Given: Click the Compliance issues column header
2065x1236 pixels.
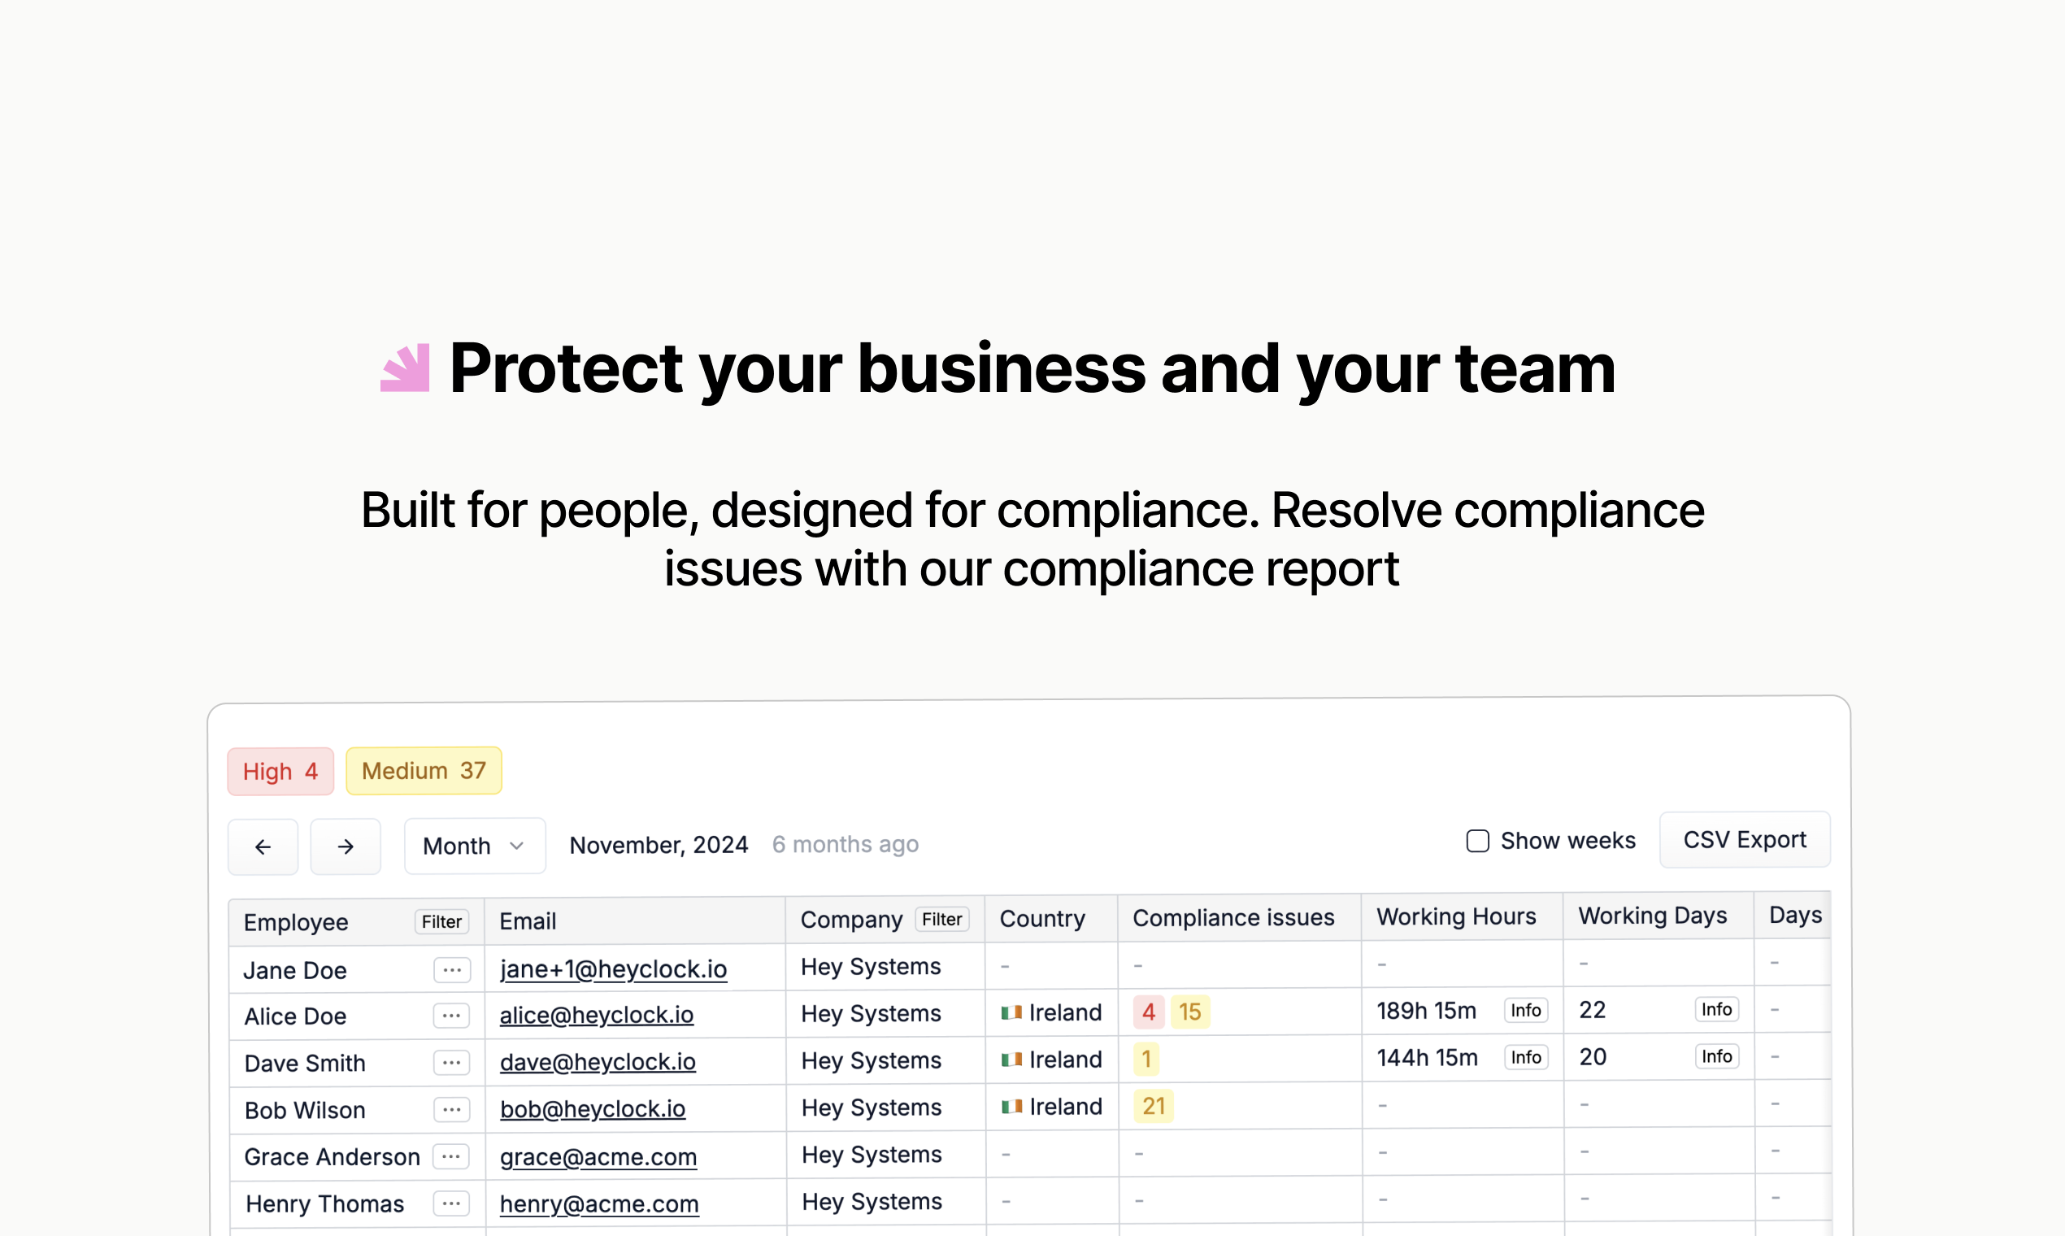Looking at the screenshot, I should click(x=1233, y=918).
